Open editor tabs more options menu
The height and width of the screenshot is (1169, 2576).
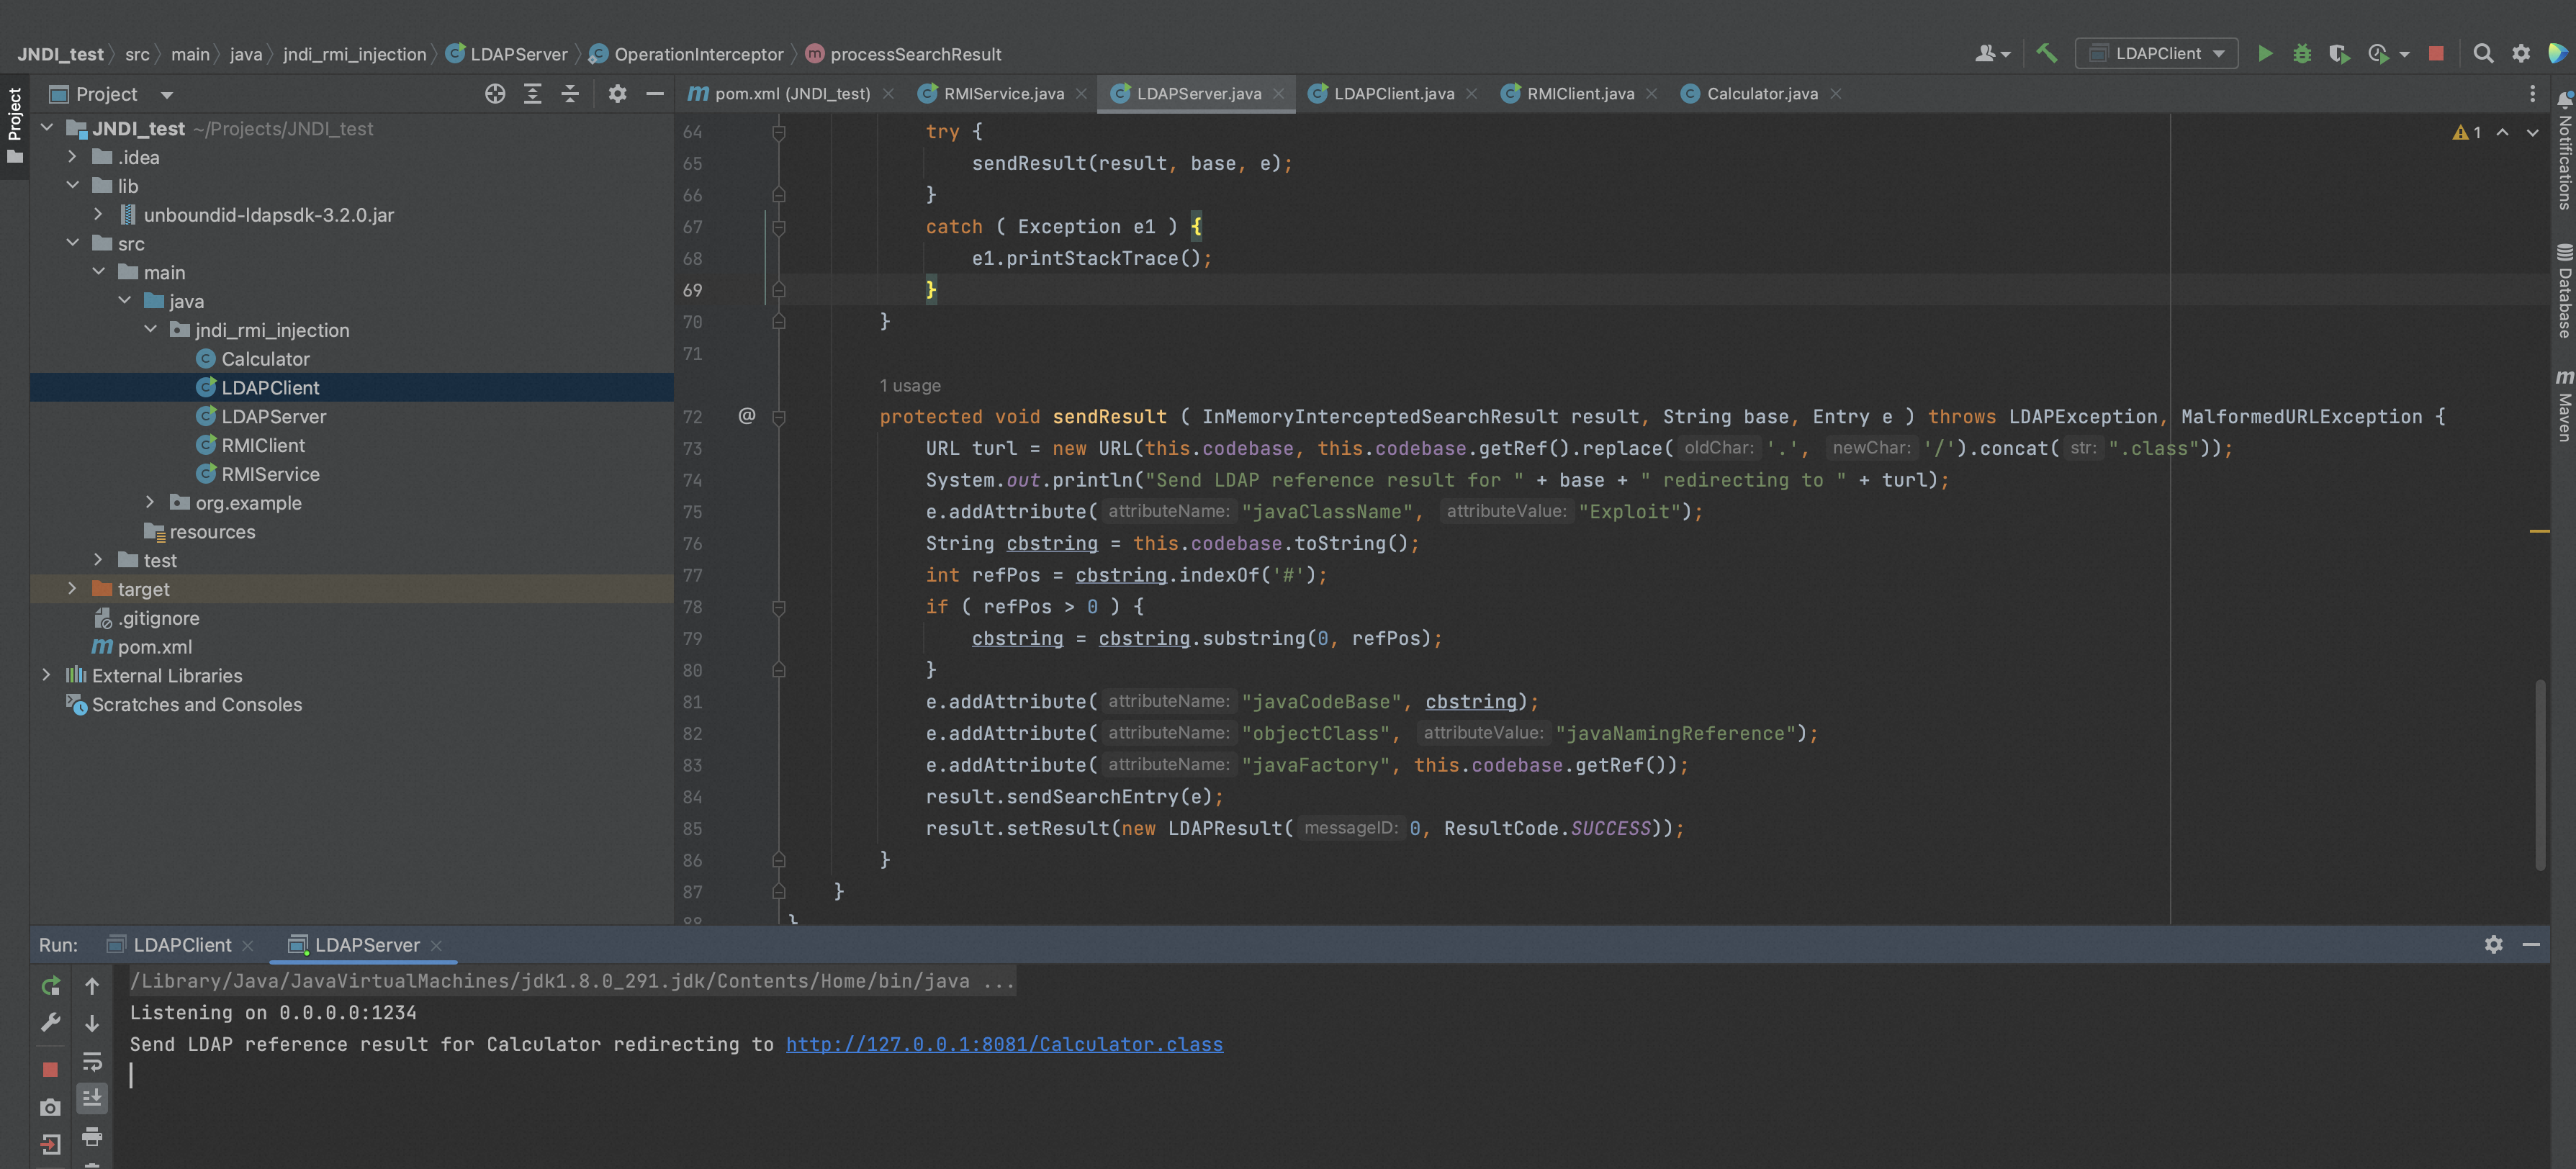point(2533,93)
